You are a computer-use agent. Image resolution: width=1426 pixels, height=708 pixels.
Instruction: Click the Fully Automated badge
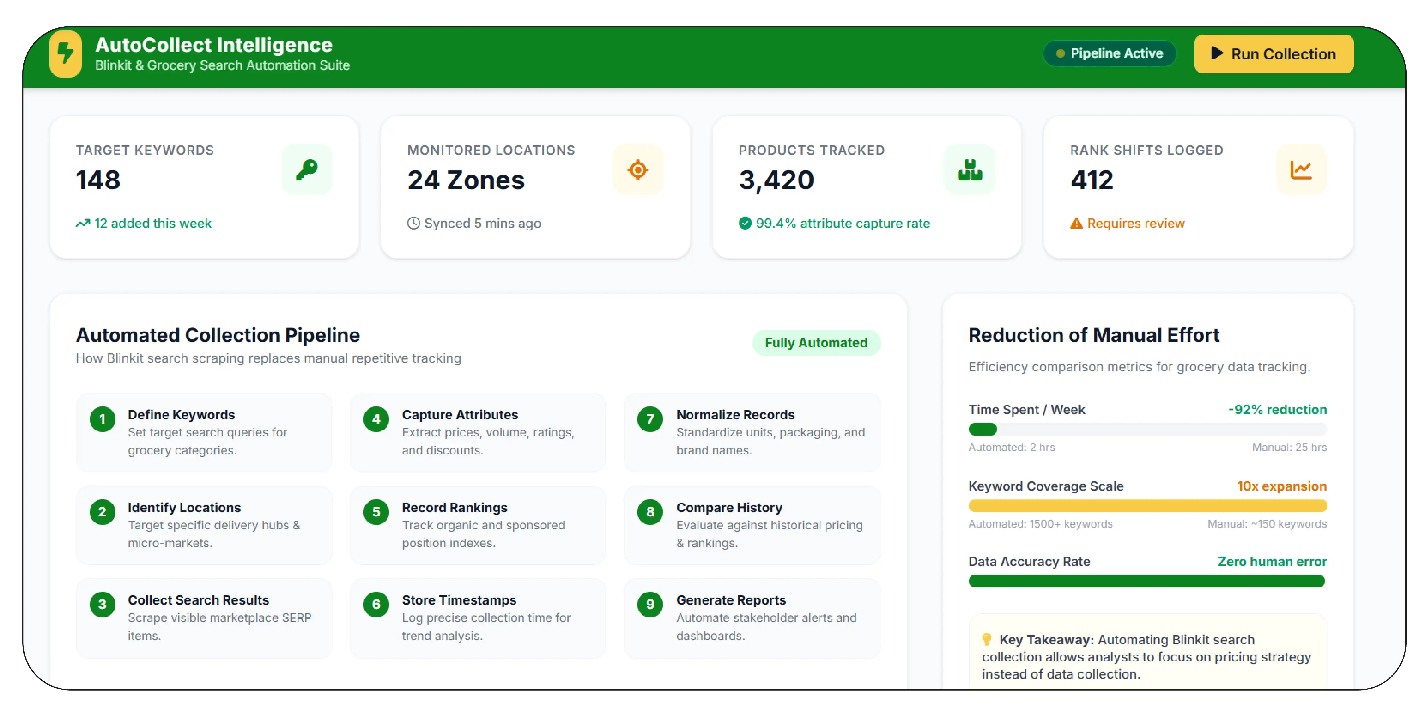click(x=816, y=343)
